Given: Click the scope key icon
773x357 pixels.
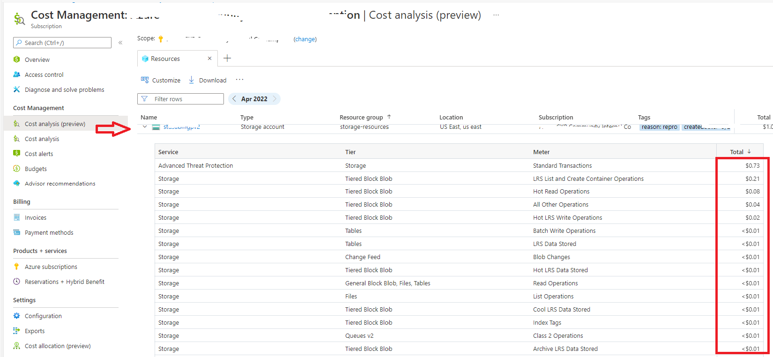Looking at the screenshot, I should tap(161, 39).
